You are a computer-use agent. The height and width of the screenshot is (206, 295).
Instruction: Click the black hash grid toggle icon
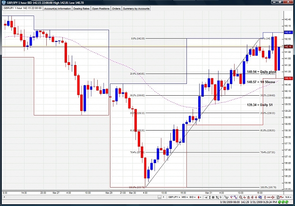[213, 197]
